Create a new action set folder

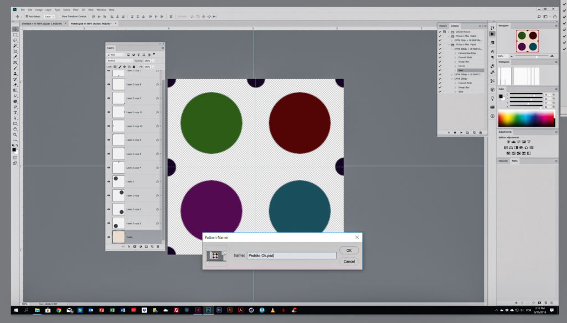(x=467, y=133)
